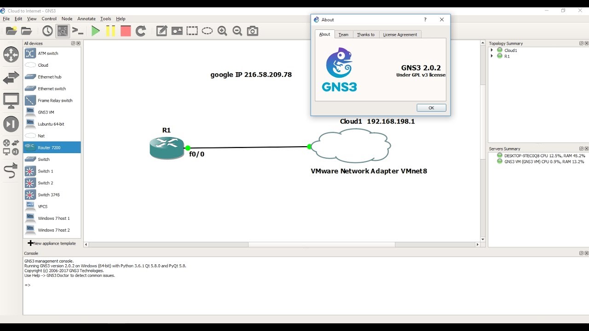
Task: Select Lubuntu 64-bit device
Action: pyautogui.click(x=52, y=124)
